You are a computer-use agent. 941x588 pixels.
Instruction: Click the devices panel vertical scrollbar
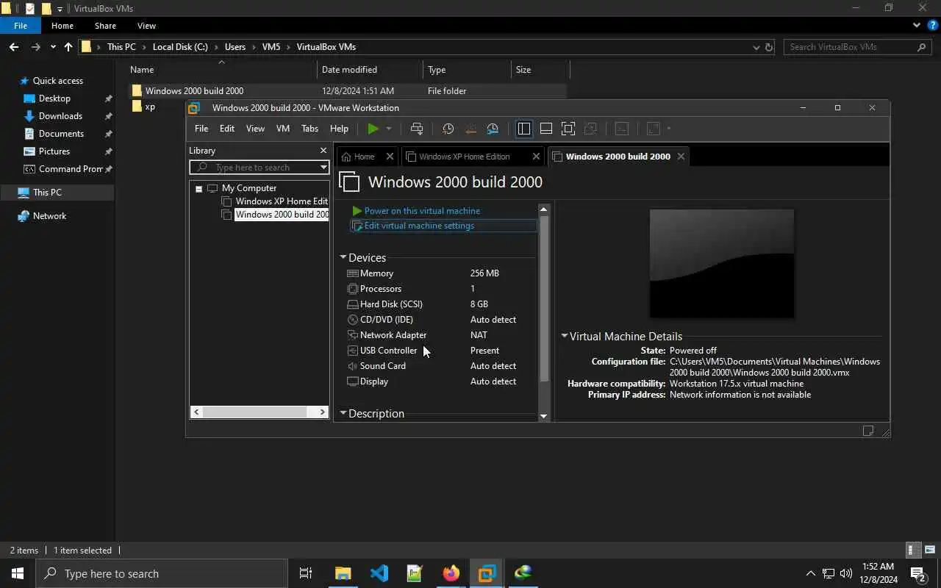pos(544,298)
